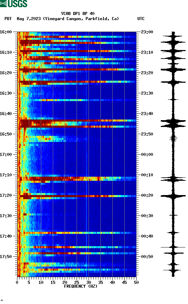Click the 45 Hz frequency tick label
The width and height of the screenshot is (188, 304).
(124, 283)
